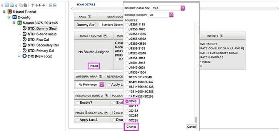Select the STD: Flux Cal scan
The width and height of the screenshot is (279, 131).
click(x=38, y=40)
